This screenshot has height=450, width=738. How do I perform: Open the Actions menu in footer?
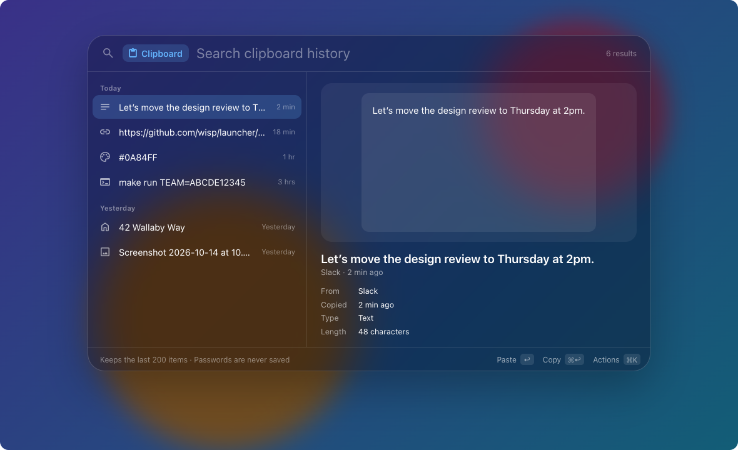pyautogui.click(x=616, y=360)
